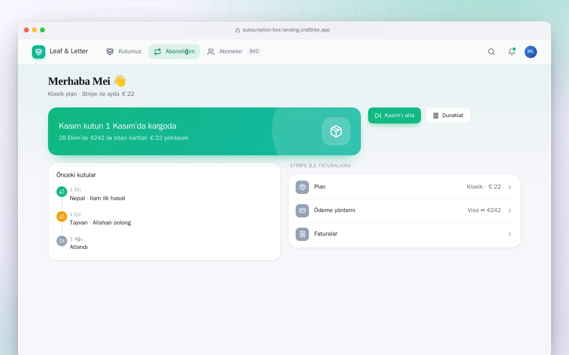Click "Nepal · Ilam ilk hasat" entry
Screen dimensions: 569x355
[97, 198]
